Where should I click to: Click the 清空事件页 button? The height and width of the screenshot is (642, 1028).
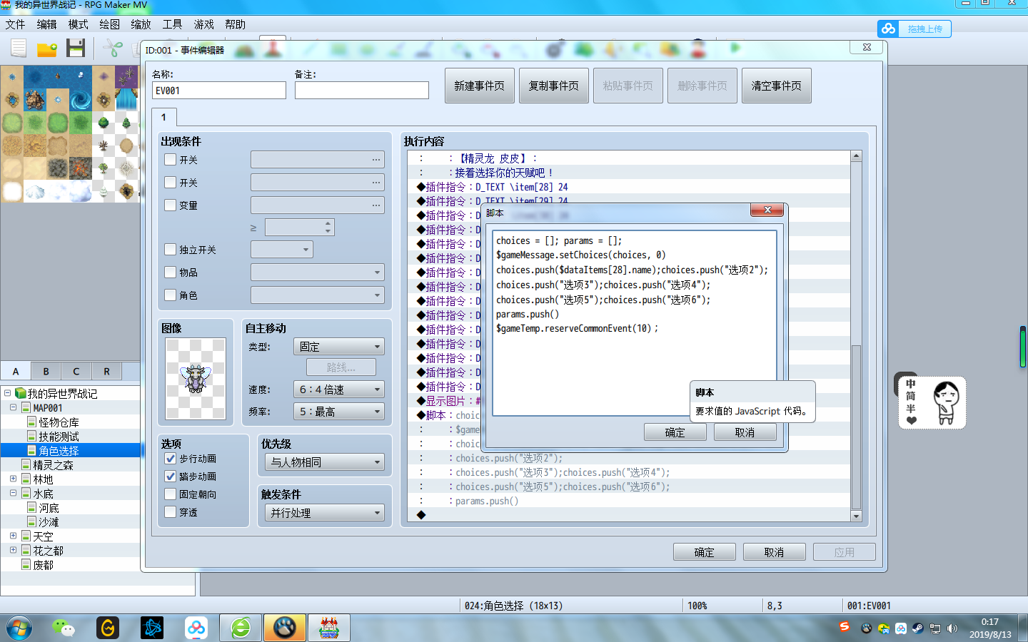coord(777,86)
